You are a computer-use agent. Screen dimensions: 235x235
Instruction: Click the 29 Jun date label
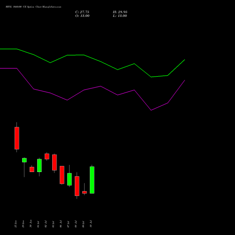[23, 224]
